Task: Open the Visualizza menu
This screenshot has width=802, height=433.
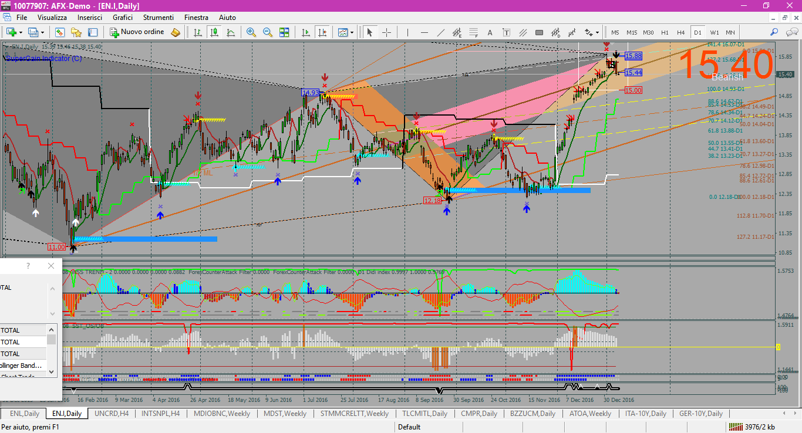Action: (x=53, y=18)
